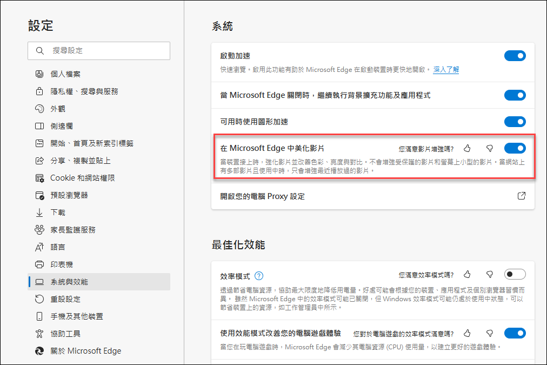The image size is (547, 365).
Task: Click the search magnifier icon in settings
Action: click(x=40, y=51)
